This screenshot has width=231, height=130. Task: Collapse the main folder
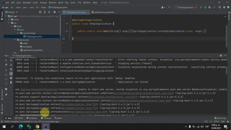click(x=12, y=26)
